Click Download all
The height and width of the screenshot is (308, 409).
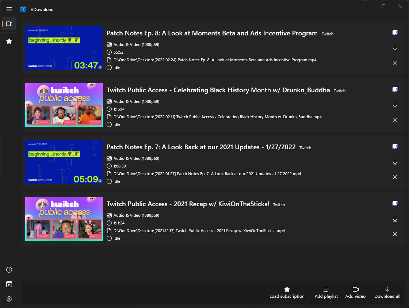(387, 292)
